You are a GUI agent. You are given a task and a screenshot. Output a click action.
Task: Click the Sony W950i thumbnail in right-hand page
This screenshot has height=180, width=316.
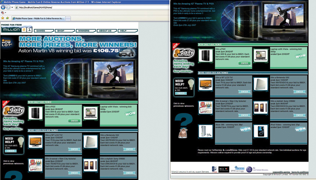[260, 108]
